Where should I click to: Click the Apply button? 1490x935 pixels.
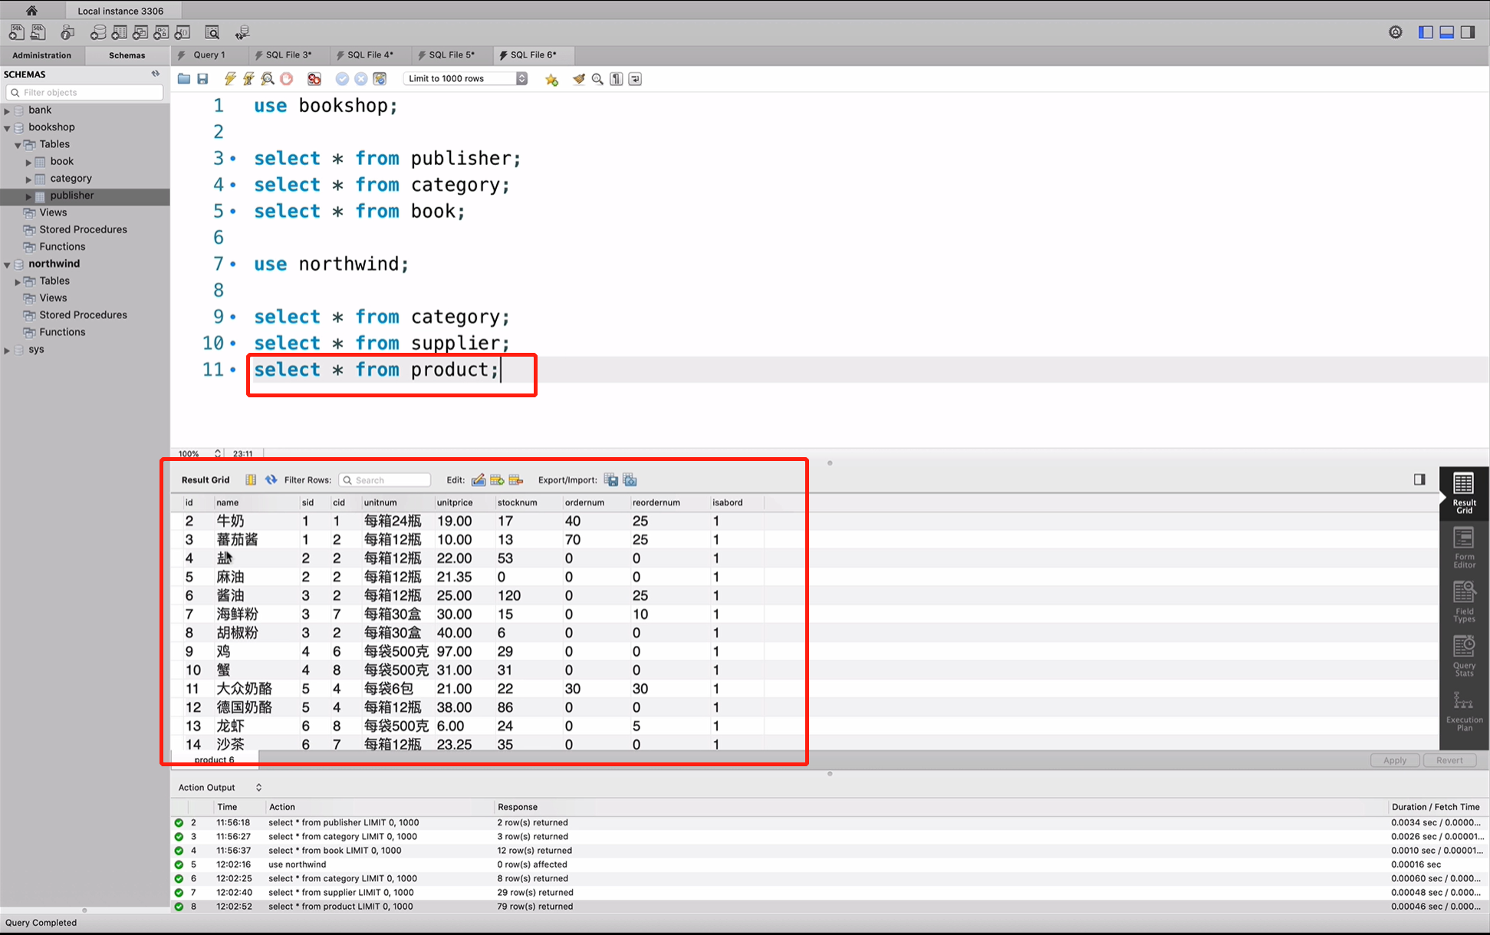(x=1395, y=760)
